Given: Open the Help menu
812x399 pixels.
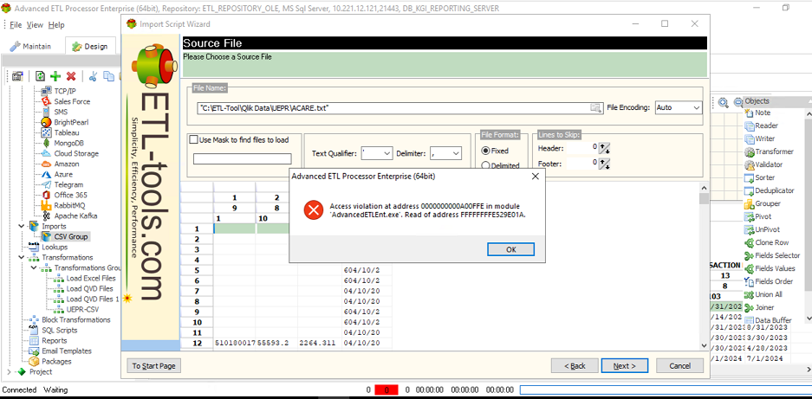Looking at the screenshot, I should (x=56, y=25).
